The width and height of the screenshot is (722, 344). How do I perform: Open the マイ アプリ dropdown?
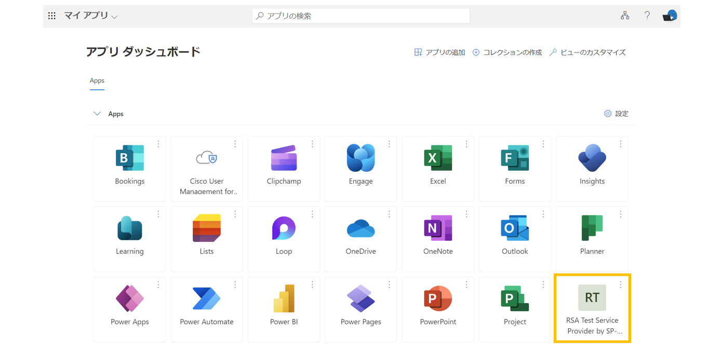tap(91, 16)
